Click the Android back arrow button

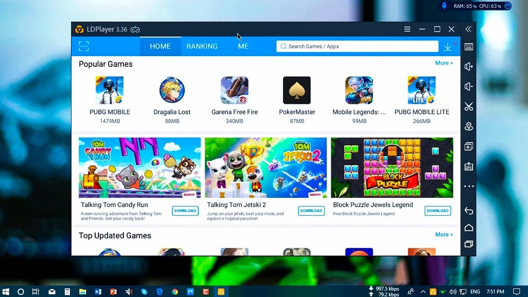pyautogui.click(x=469, y=211)
